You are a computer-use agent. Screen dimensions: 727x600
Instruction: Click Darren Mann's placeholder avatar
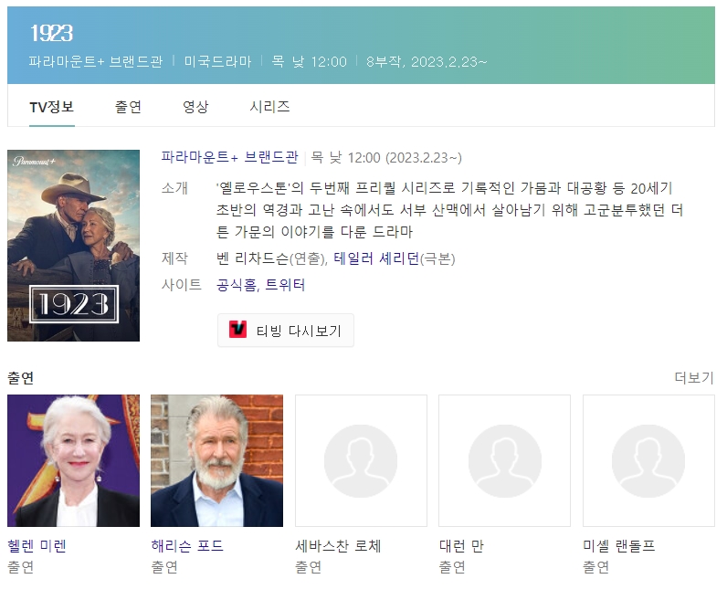point(504,460)
